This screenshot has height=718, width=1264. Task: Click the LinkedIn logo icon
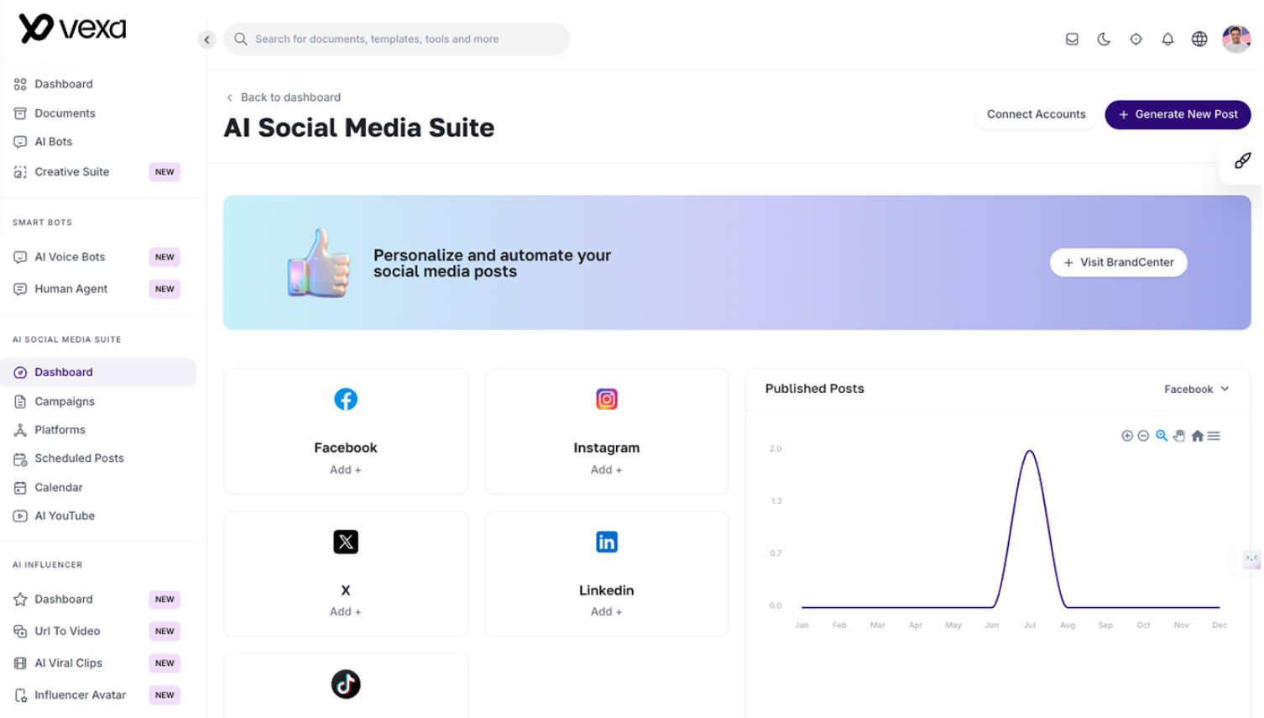pos(606,542)
